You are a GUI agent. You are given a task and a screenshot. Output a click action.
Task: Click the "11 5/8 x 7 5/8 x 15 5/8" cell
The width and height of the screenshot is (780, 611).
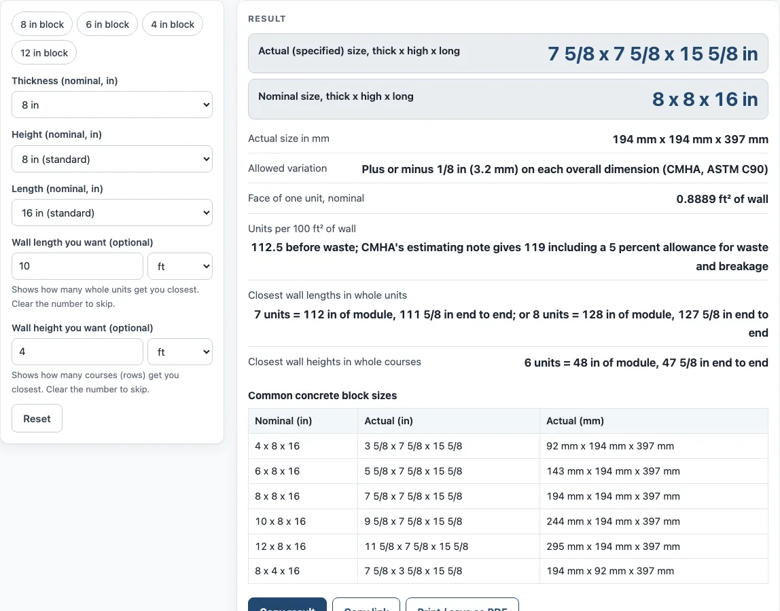448,547
